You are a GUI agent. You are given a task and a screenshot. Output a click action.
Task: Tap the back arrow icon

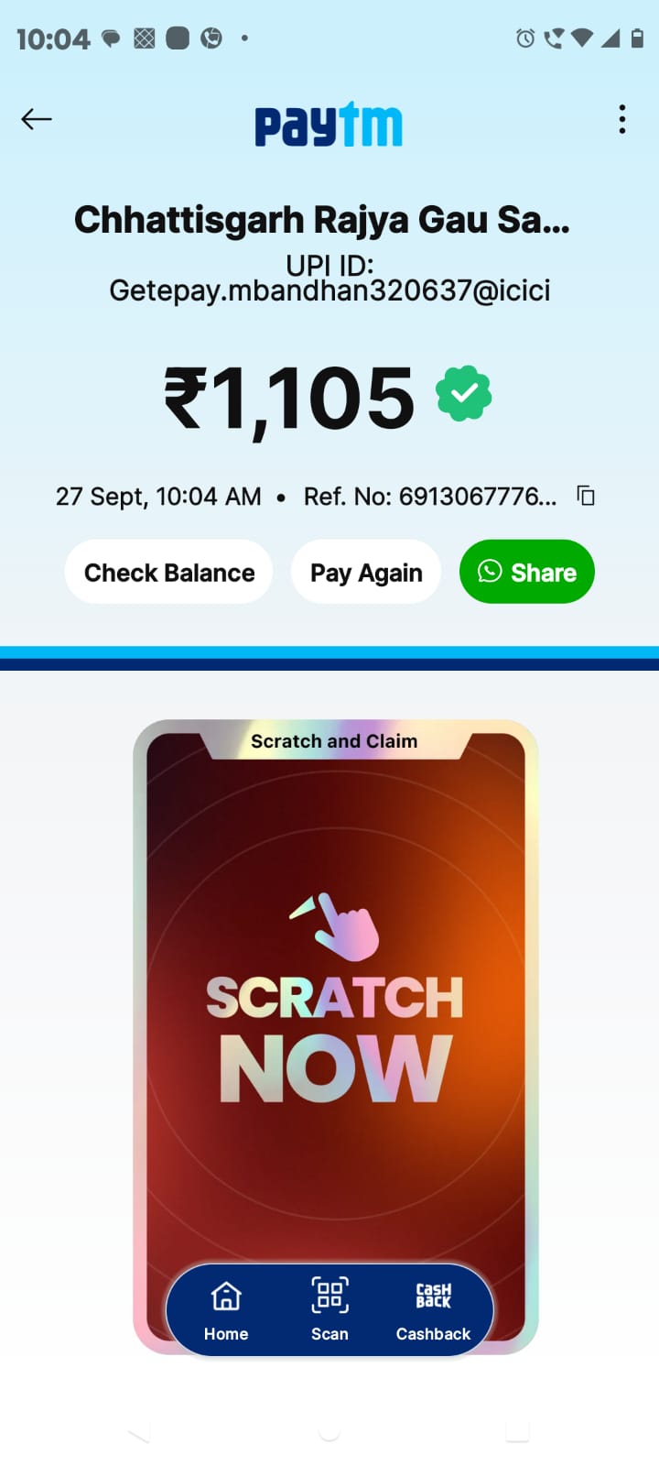(37, 119)
